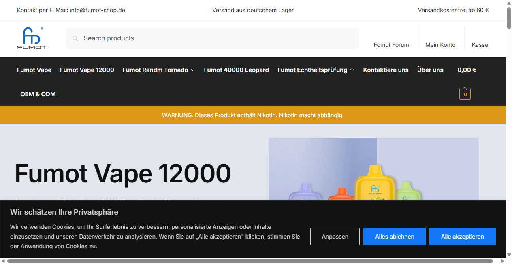Go to Mein Konto

[441, 45]
